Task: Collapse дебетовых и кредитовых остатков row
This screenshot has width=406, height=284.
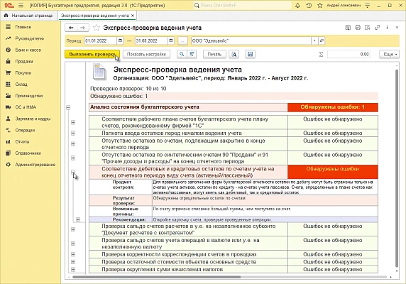Action: coord(73,172)
